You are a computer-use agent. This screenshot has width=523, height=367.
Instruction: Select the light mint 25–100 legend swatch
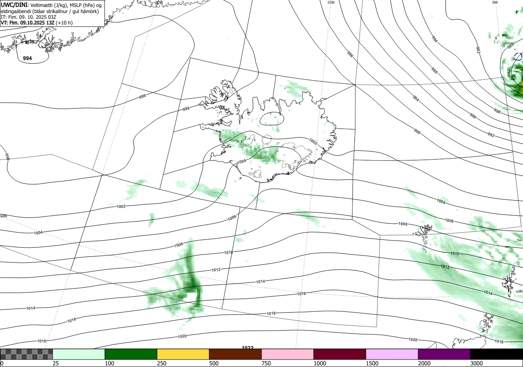79,354
